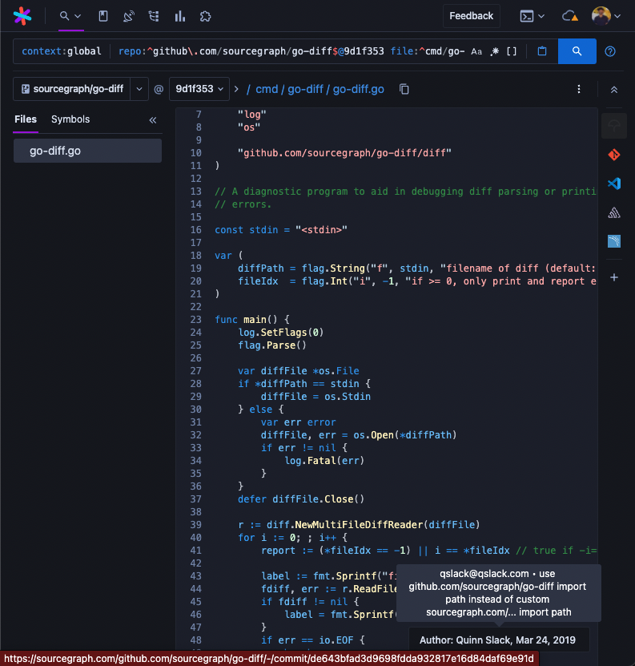This screenshot has width=635, height=666.
Task: Click the Feedback button
Action: (x=471, y=16)
